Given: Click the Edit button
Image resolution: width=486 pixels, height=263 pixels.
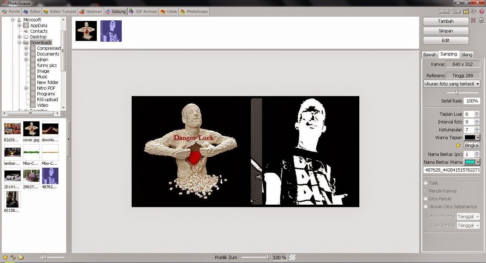Looking at the screenshot, I should click(x=446, y=40).
